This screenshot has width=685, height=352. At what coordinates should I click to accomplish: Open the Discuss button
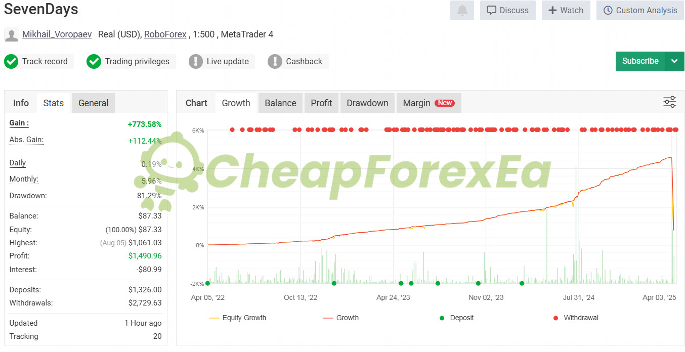[x=507, y=11]
